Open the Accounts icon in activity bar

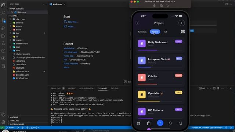[x=3, y=114]
